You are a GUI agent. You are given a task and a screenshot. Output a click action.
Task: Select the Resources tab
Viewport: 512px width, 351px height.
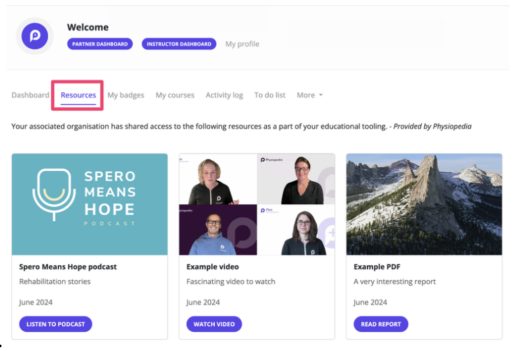78,95
